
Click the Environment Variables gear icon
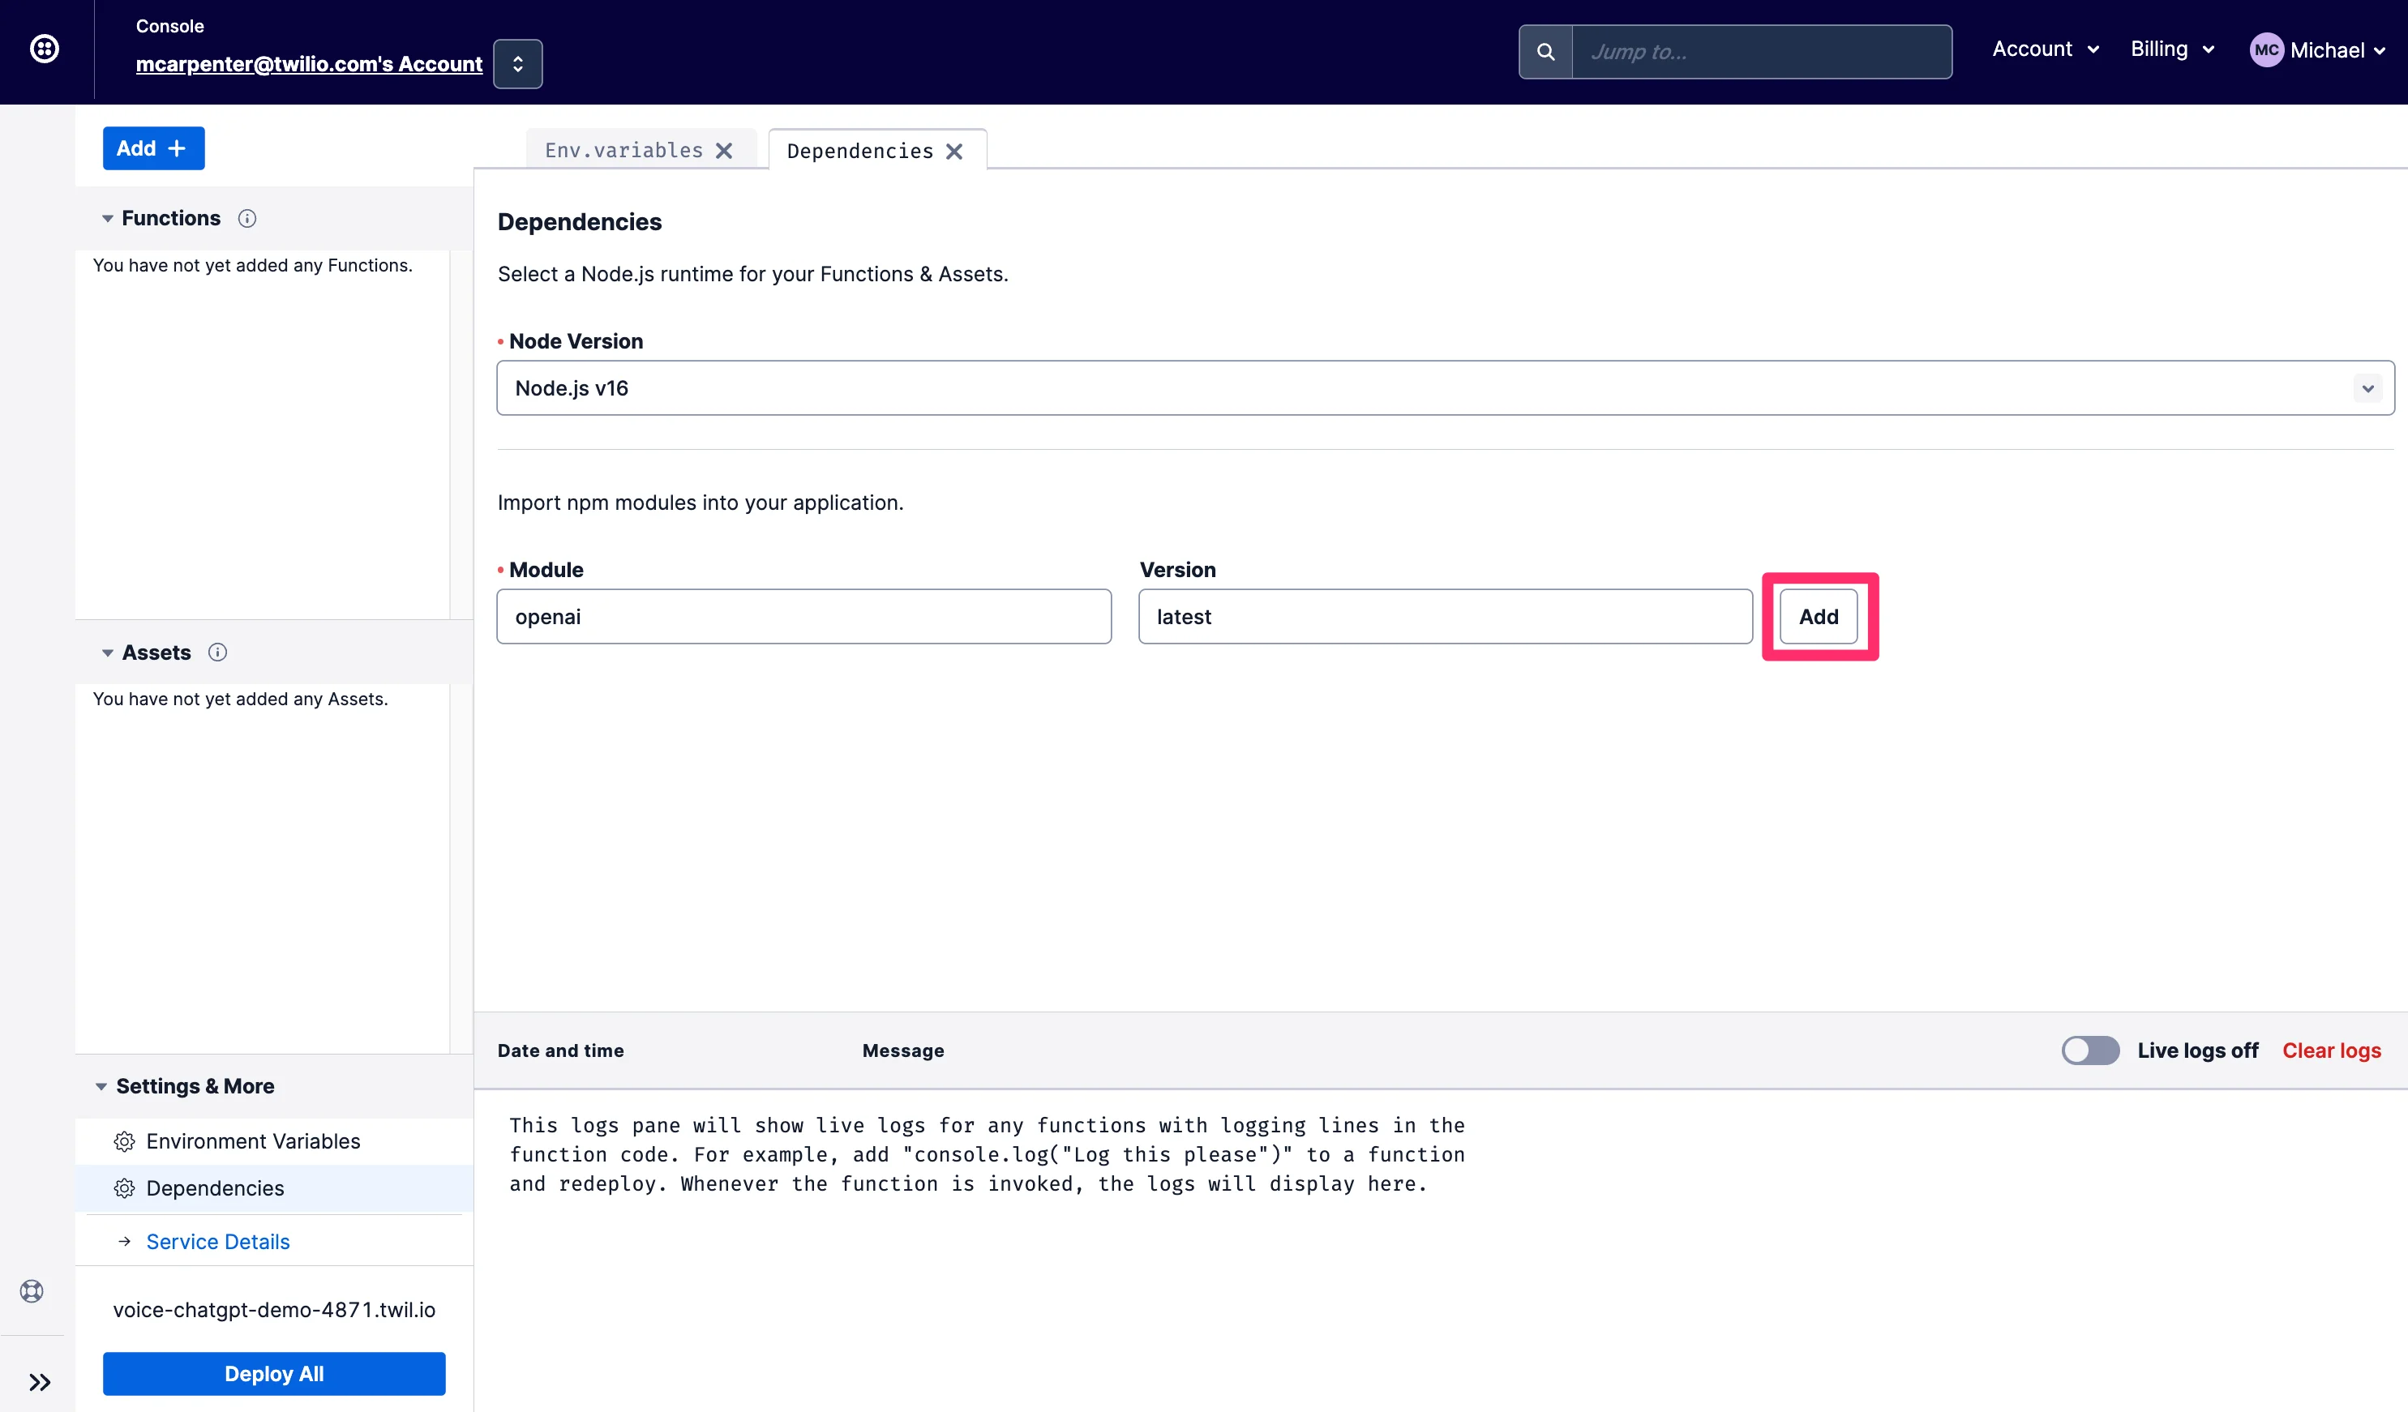pos(124,1141)
